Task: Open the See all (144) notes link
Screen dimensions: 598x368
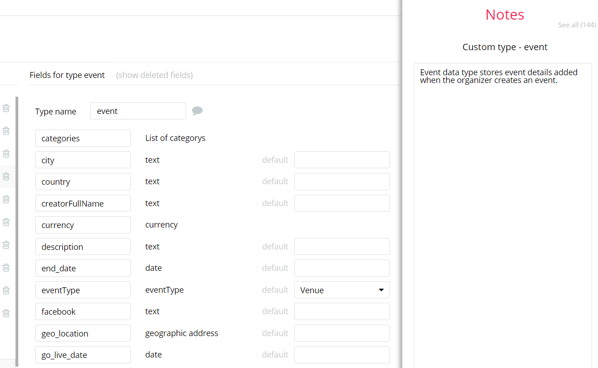Action: (577, 25)
